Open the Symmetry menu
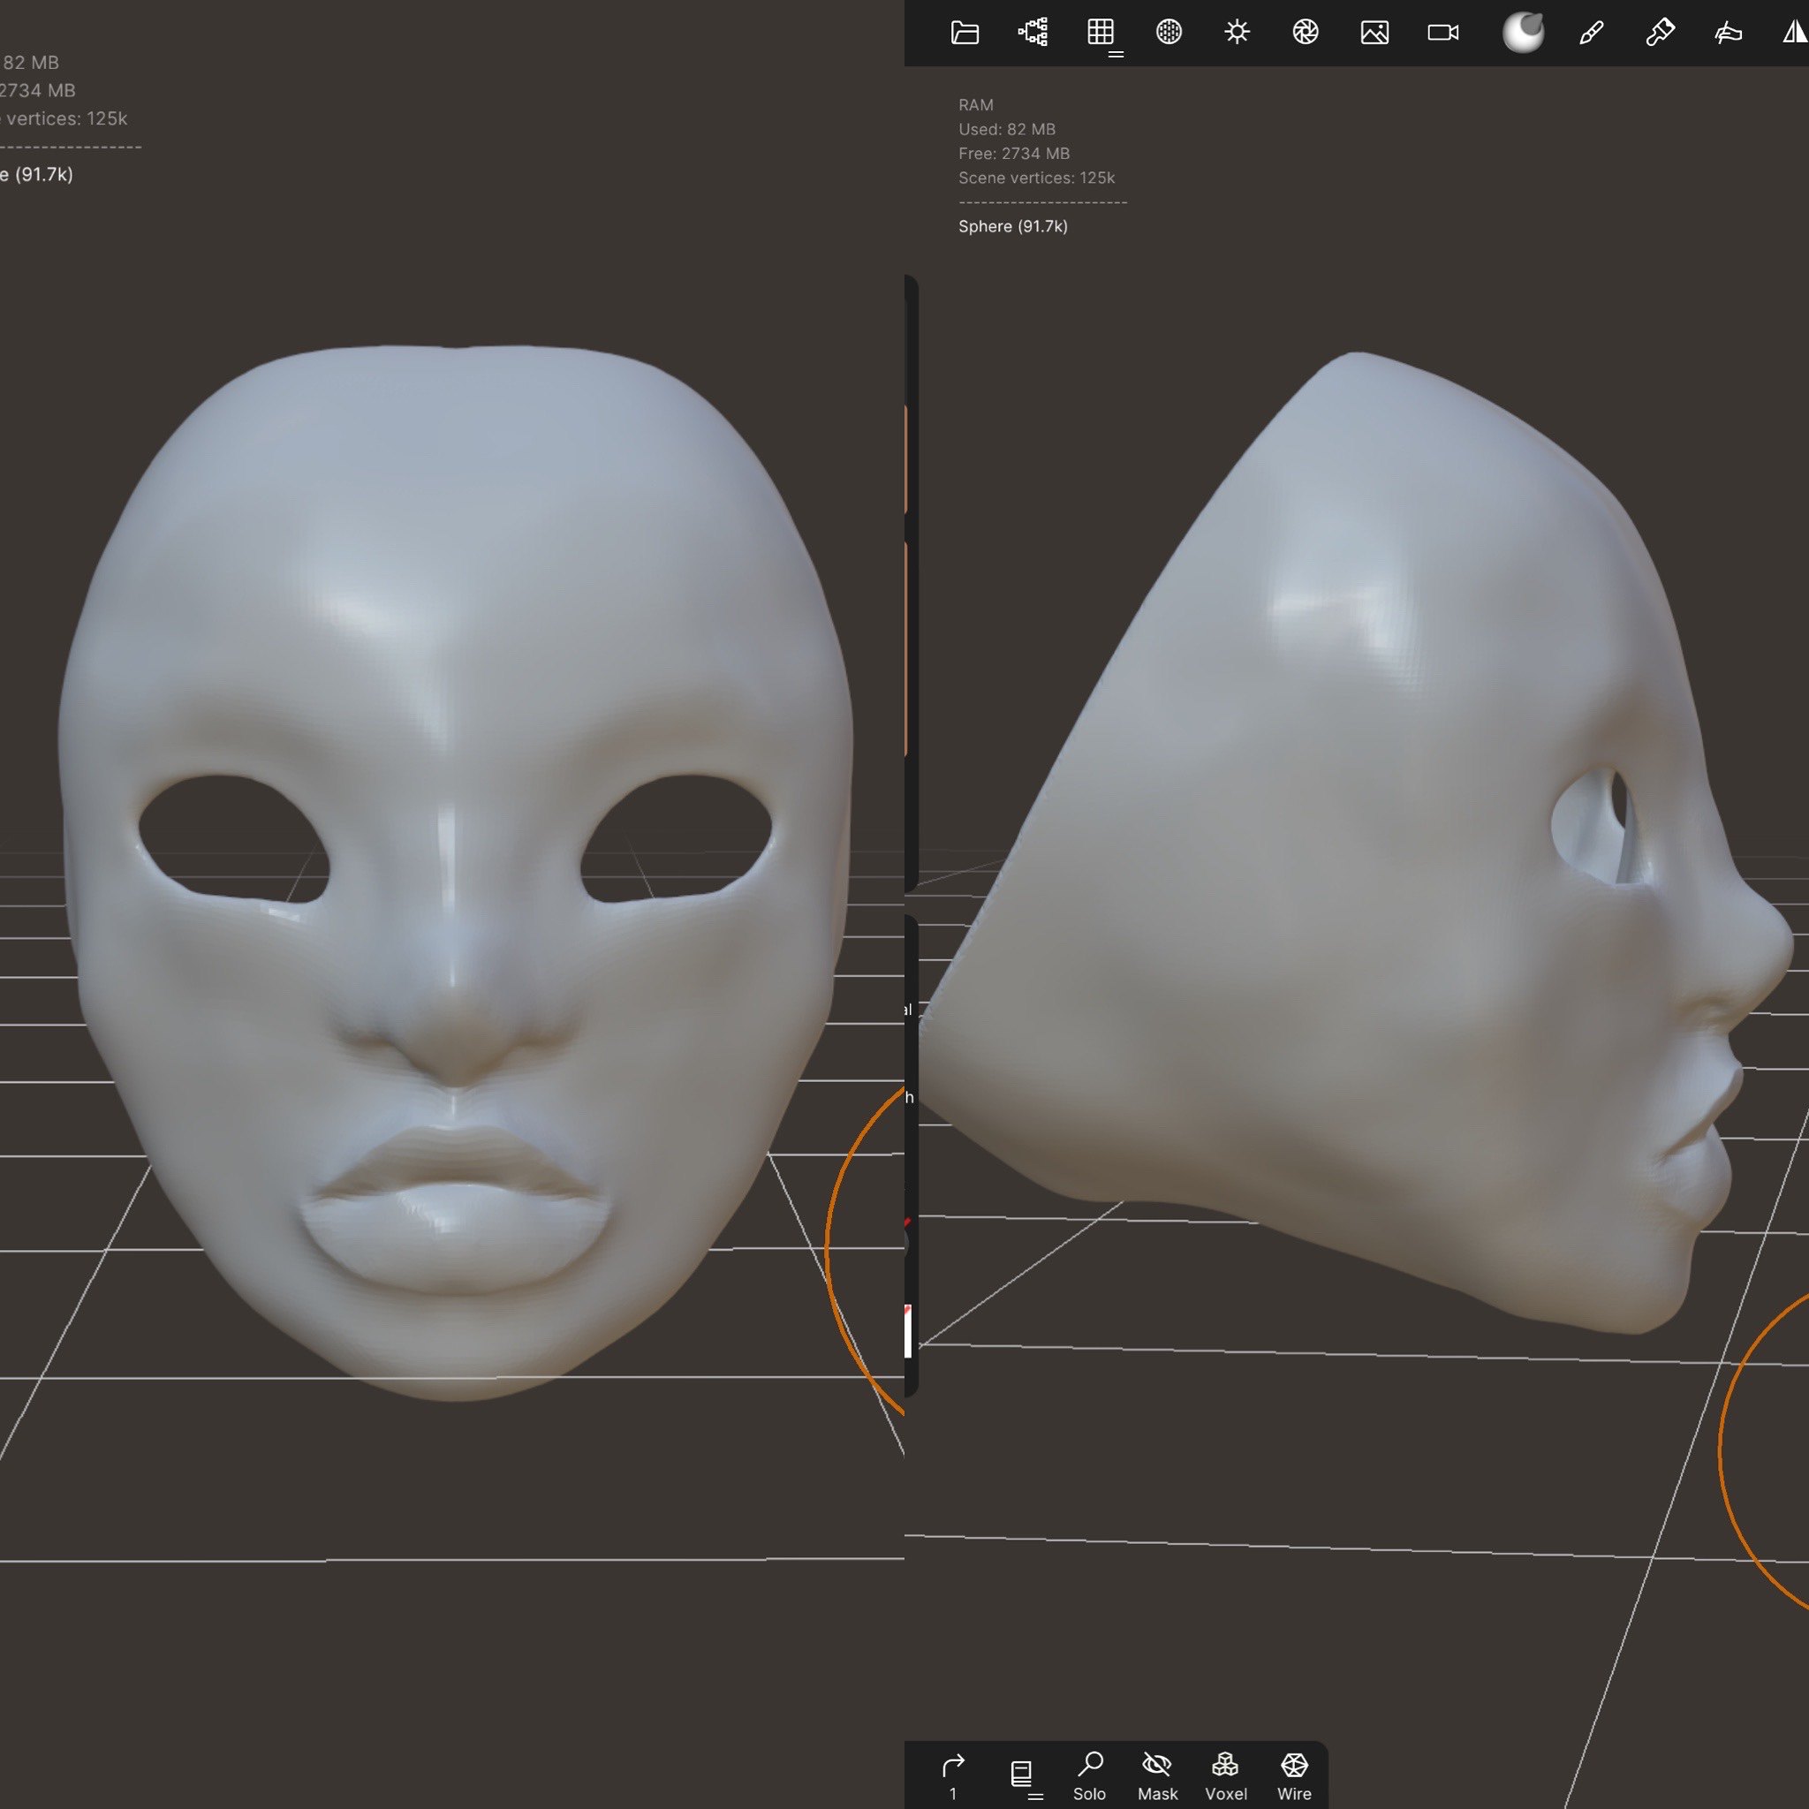The width and height of the screenshot is (1809, 1809). tap(1794, 33)
